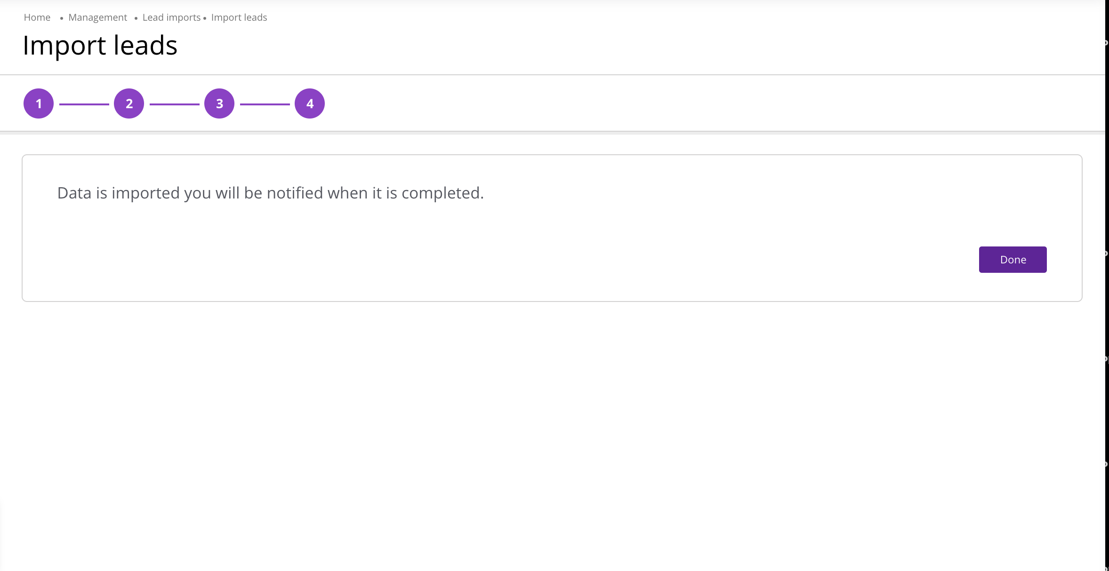The height and width of the screenshot is (571, 1109).
Task: Navigate to the Lead imports breadcrumb
Action: (x=171, y=17)
